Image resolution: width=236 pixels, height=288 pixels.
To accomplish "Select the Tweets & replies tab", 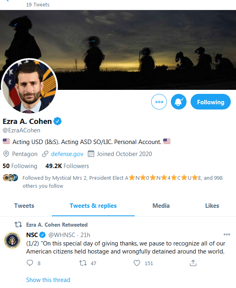I will tap(93, 206).
